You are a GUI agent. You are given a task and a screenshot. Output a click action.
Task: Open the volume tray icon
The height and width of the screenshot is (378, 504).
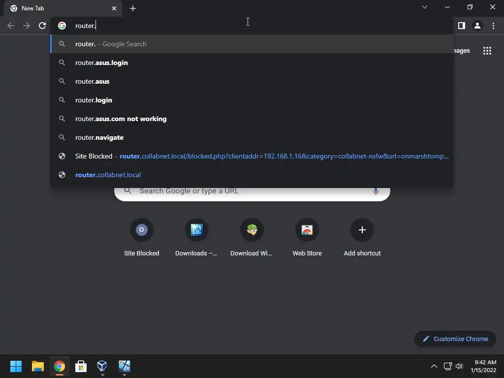tap(459, 366)
